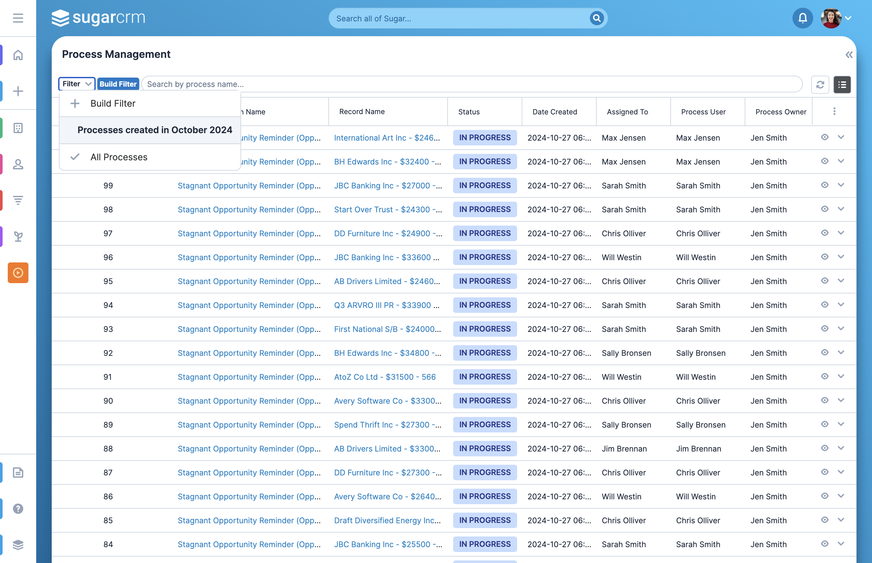
Task: Open AtoZ Co Ltd - $31500 - 566 record
Action: pos(385,377)
